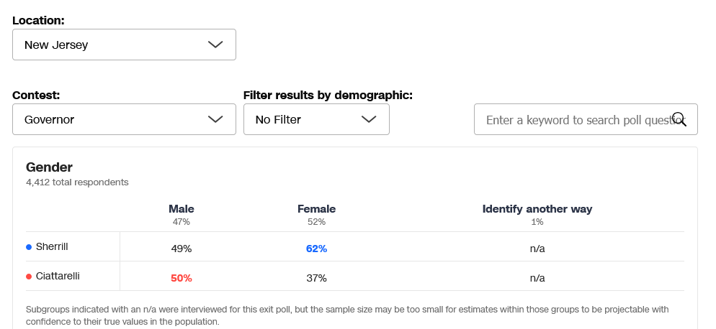The image size is (716, 329).
Task: Click the search magnifier icon
Action: [679, 119]
